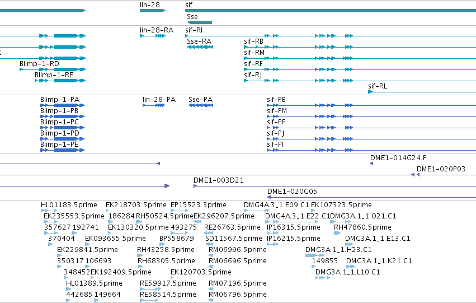The image size is (476, 303).
Task: Click the Sse-RA transcript glyph
Action: point(200,47)
